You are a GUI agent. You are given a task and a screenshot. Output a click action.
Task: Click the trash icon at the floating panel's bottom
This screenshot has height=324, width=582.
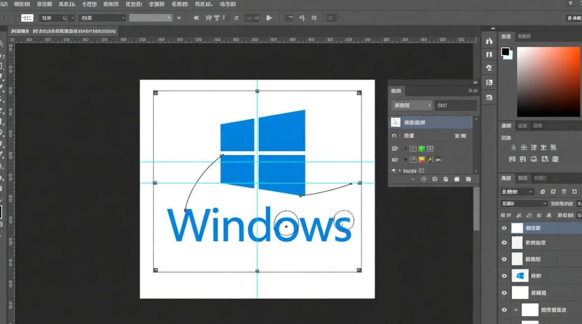point(468,179)
